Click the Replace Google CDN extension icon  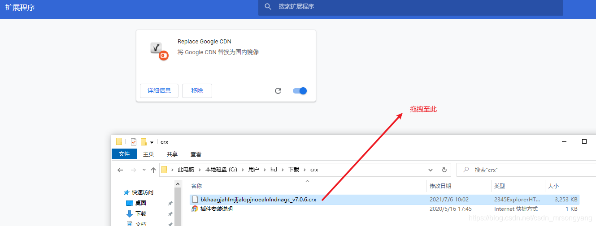(158, 50)
